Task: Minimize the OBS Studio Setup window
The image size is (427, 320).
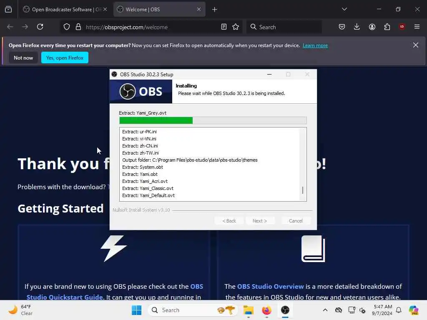Action: pyautogui.click(x=269, y=74)
